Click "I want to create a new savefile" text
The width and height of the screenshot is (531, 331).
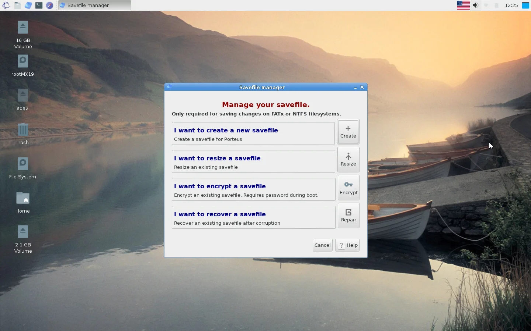226,130
